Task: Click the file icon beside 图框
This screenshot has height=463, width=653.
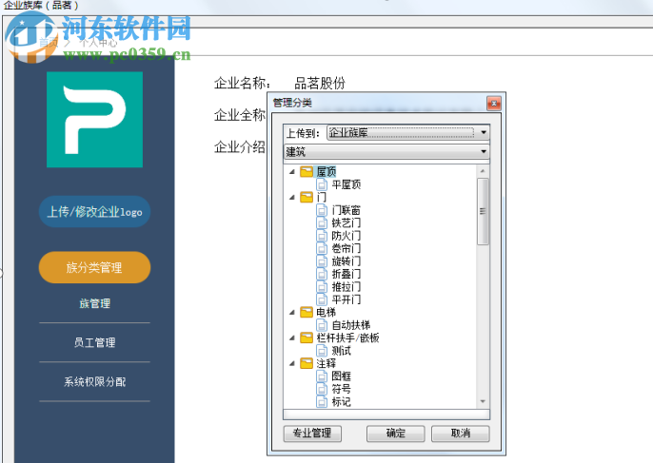Action: coord(322,376)
